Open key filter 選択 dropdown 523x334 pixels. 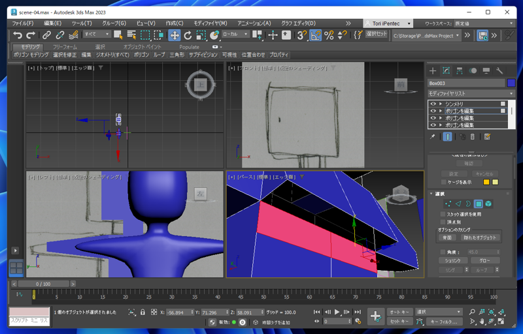[439, 312]
